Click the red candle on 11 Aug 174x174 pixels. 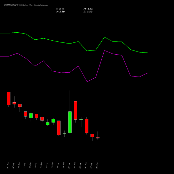(25, 114)
